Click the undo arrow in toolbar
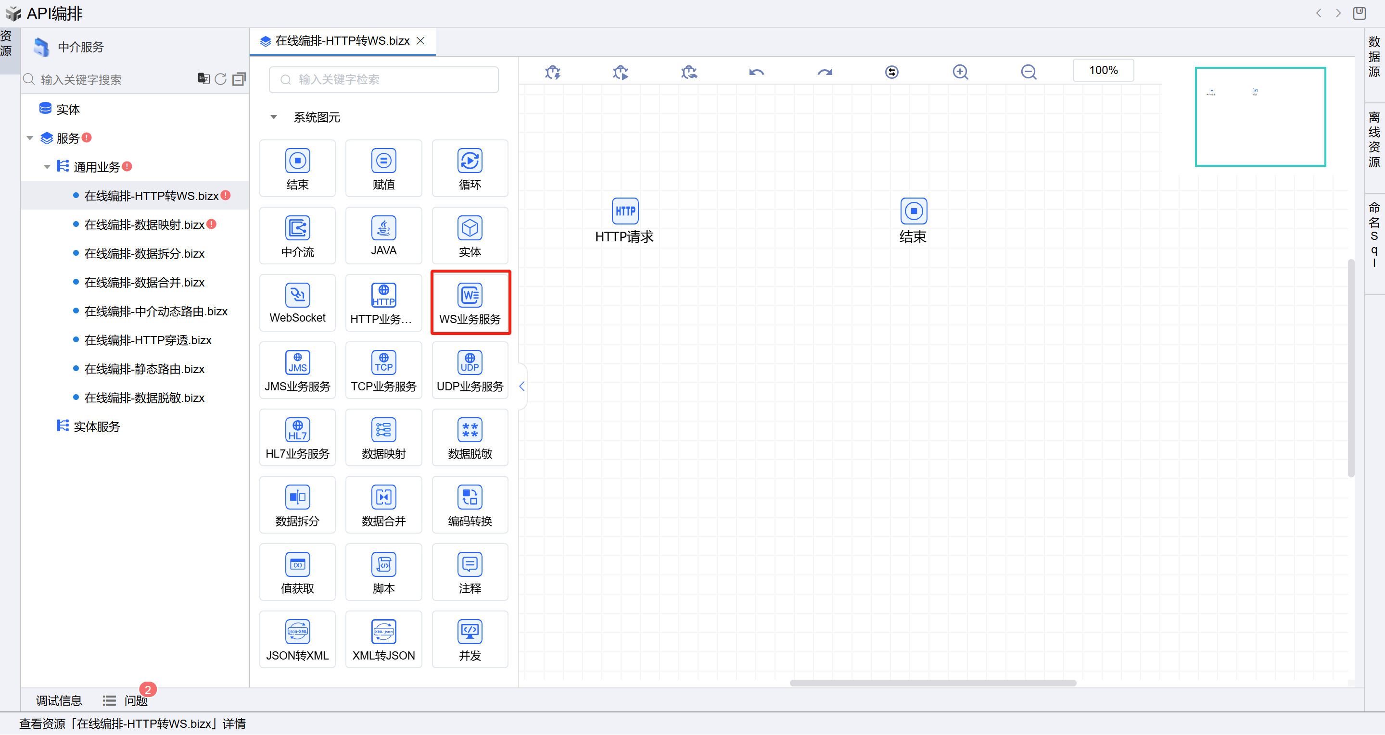 756,72
